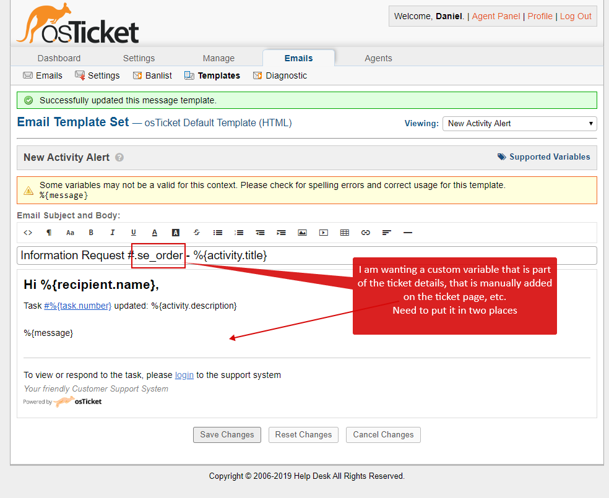This screenshot has height=498, width=609.
Task: Toggle HTML code view in editor
Action: [x=28, y=233]
